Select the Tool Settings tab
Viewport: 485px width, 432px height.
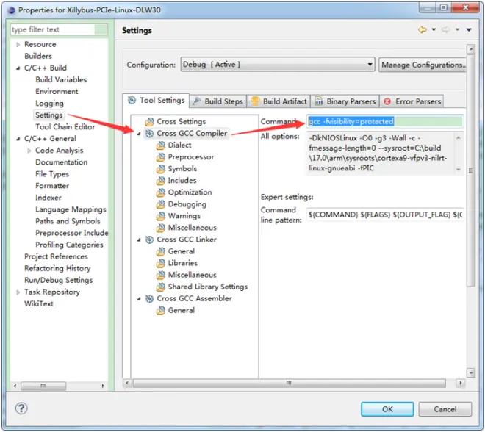pos(156,100)
